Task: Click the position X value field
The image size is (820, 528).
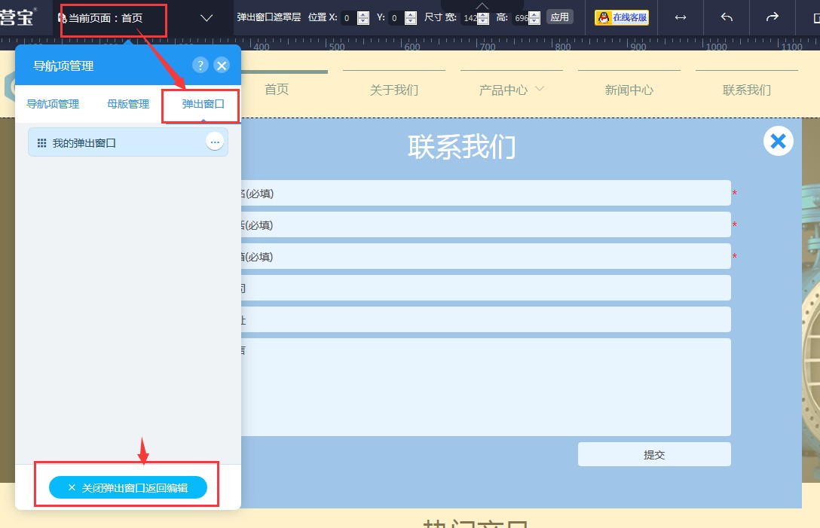Action: coord(347,18)
